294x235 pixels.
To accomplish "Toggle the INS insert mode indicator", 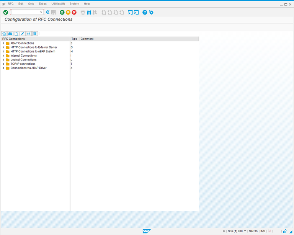I will (x=263, y=231).
